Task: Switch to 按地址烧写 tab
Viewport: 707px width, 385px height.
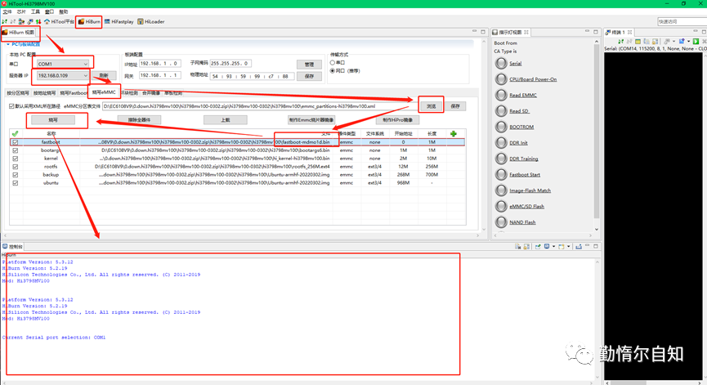Action: tap(44, 93)
